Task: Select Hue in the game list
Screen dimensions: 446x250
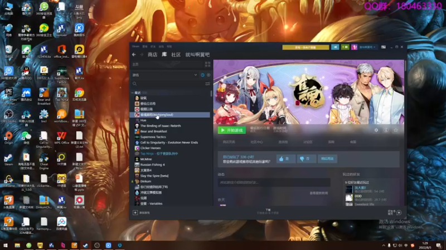Action: [170, 120]
